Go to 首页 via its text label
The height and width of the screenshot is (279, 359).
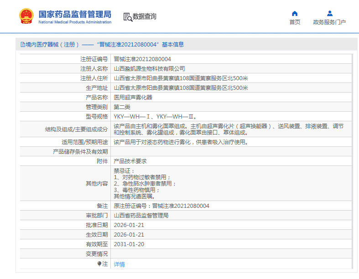coord(295,22)
